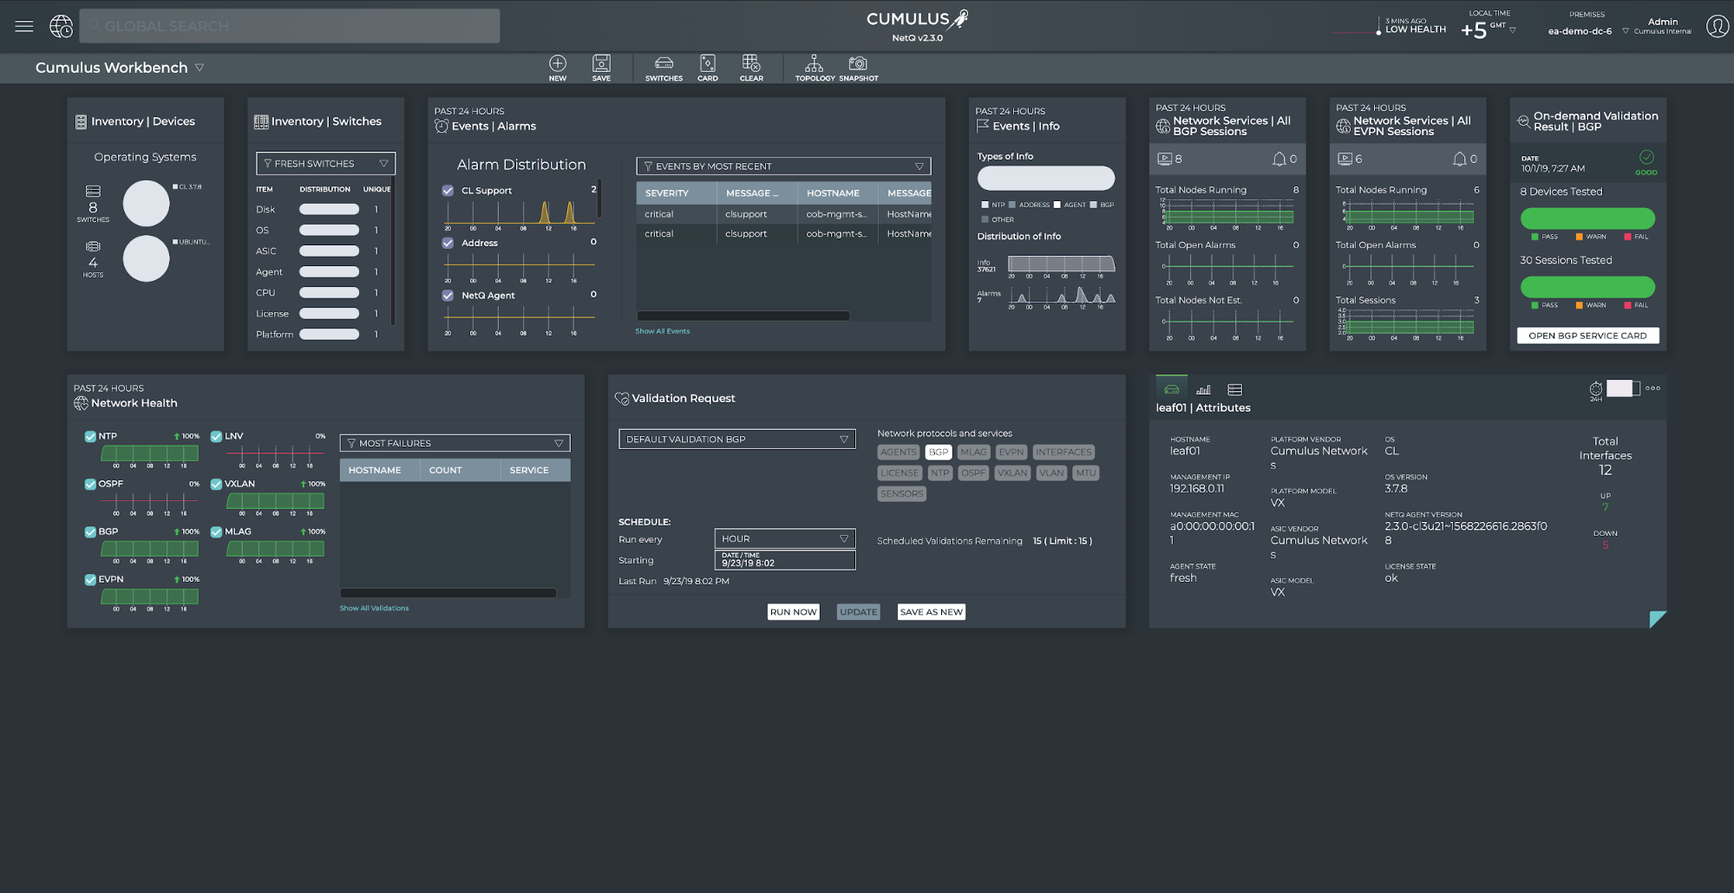This screenshot has height=893, width=1734.
Task: Open the BGP Service Card
Action: [1587, 335]
